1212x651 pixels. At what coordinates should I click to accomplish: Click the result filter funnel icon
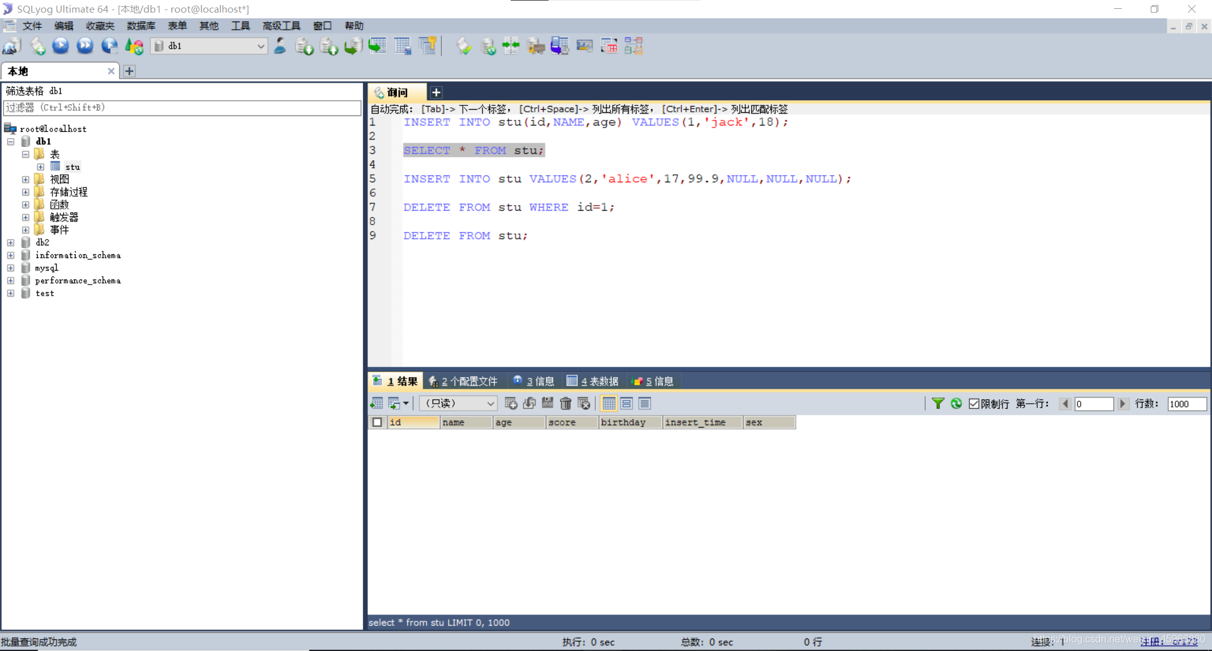(938, 404)
